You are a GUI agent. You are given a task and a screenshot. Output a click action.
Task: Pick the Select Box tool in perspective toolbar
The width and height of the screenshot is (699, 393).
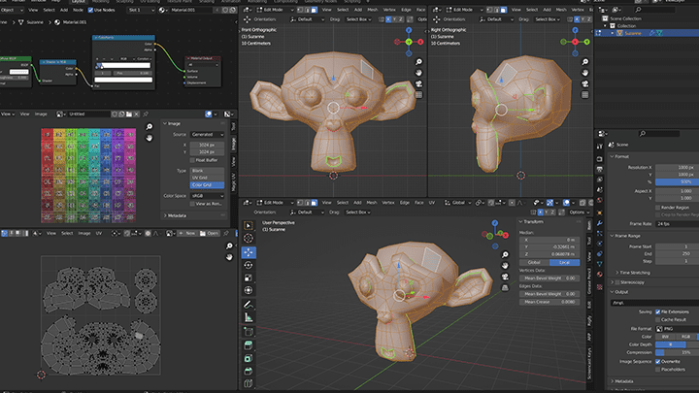pos(249,225)
